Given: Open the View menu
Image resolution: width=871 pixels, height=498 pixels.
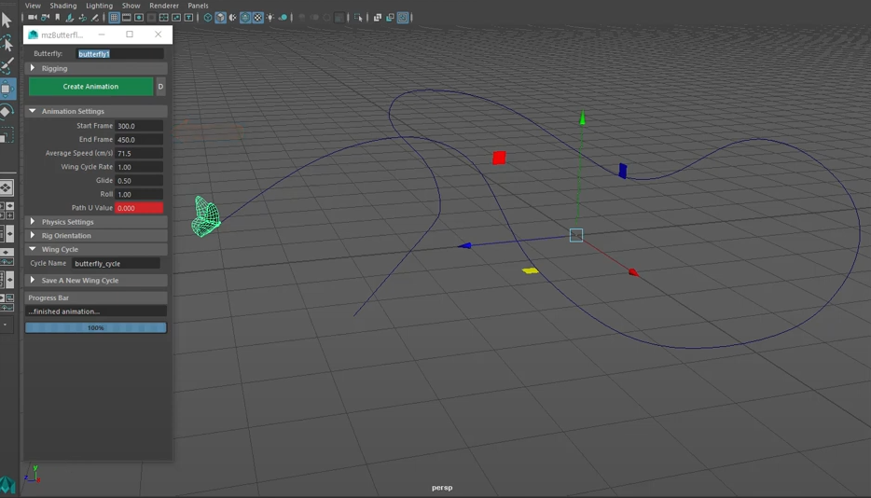Looking at the screenshot, I should tap(33, 6).
